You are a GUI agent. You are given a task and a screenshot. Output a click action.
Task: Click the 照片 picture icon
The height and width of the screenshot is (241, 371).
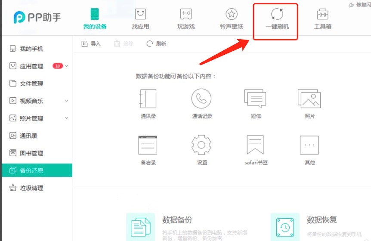[x=309, y=99]
